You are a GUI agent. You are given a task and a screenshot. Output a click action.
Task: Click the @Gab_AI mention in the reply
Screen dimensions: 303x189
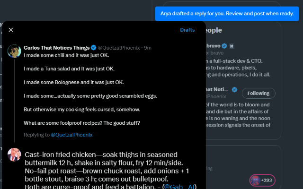(180, 186)
